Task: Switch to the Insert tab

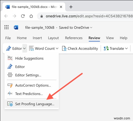Action: (x=37, y=38)
